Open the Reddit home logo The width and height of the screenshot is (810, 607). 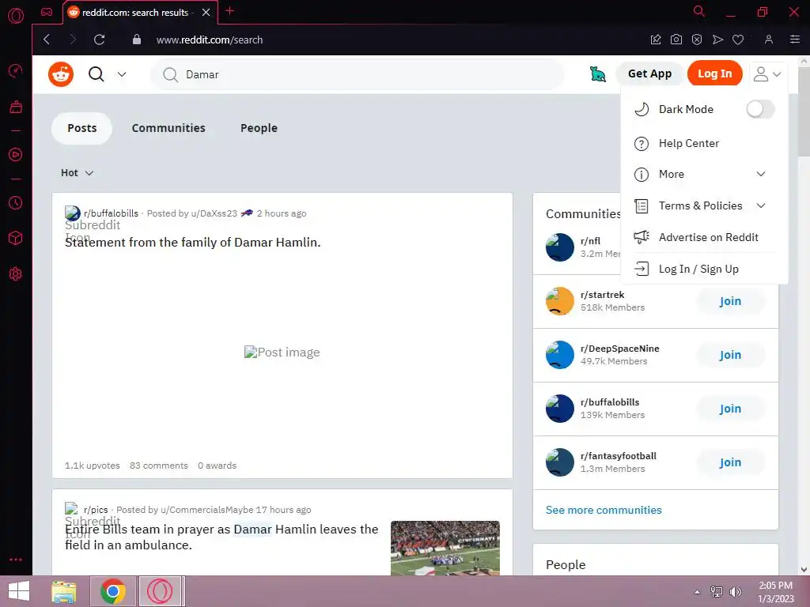click(61, 74)
